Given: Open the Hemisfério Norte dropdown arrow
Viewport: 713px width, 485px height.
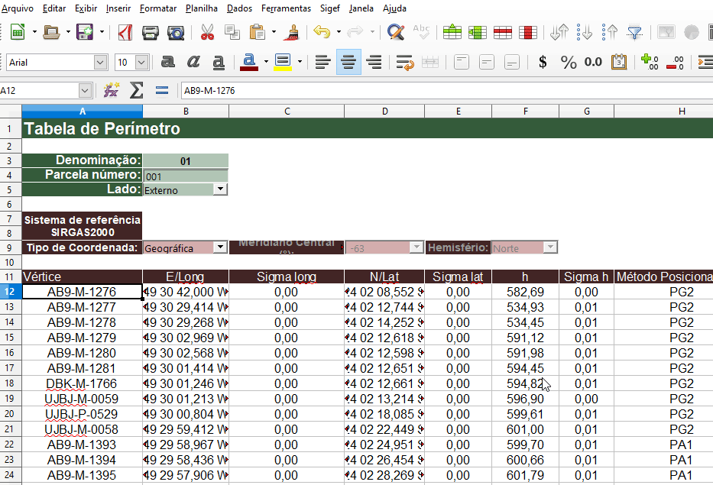Looking at the screenshot, I should (551, 247).
